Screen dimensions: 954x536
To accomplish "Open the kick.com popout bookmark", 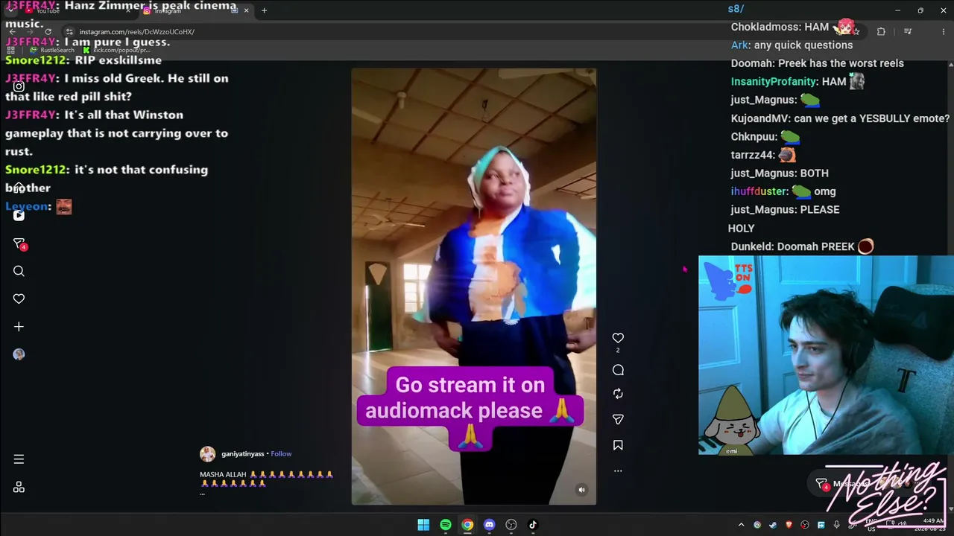I will click(x=115, y=50).
